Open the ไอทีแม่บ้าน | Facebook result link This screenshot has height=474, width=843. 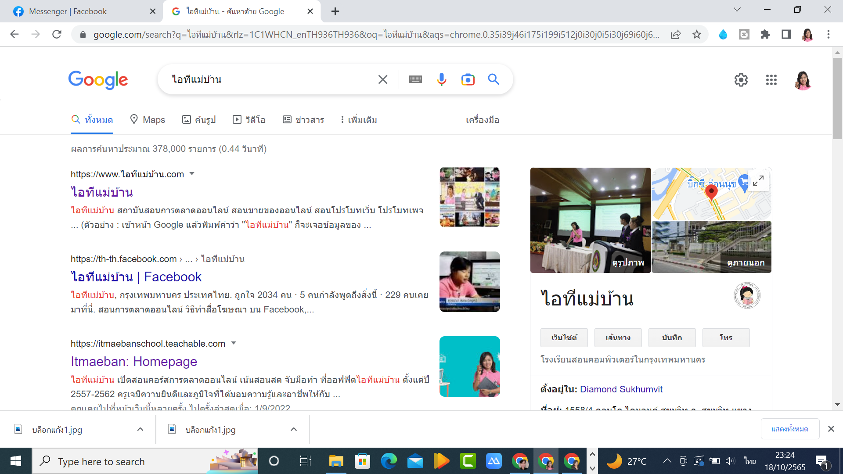136,277
